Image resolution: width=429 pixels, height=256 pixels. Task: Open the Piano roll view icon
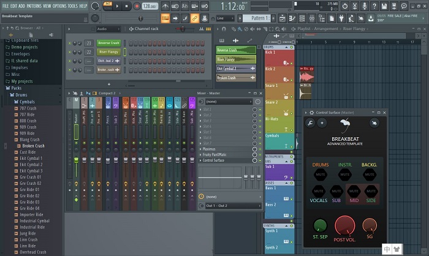point(292,18)
